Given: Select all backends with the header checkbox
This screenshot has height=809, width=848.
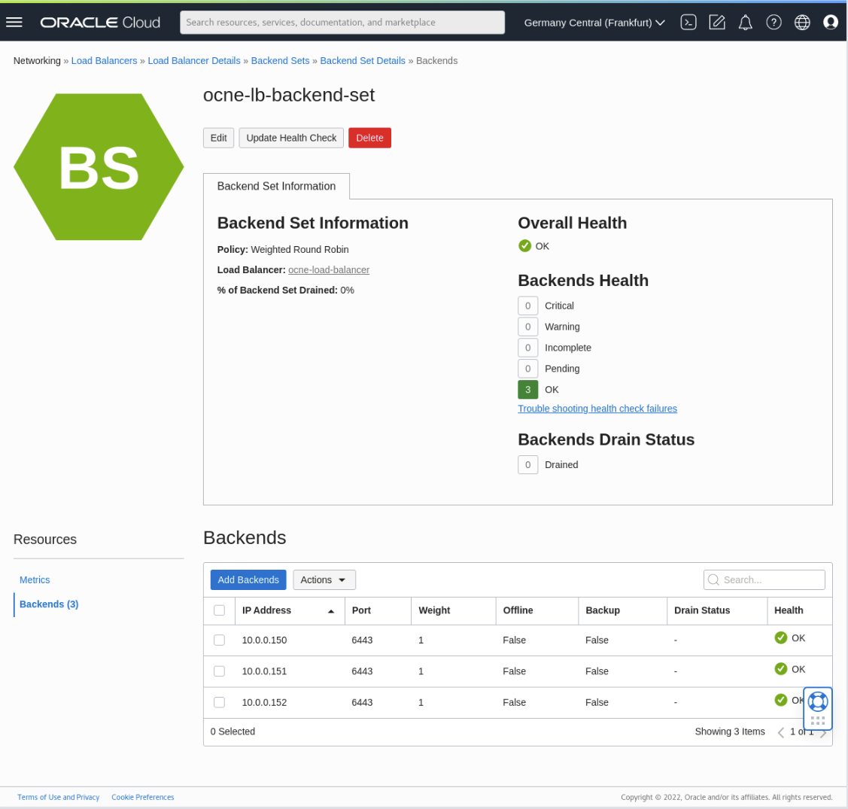Looking at the screenshot, I should point(219,610).
